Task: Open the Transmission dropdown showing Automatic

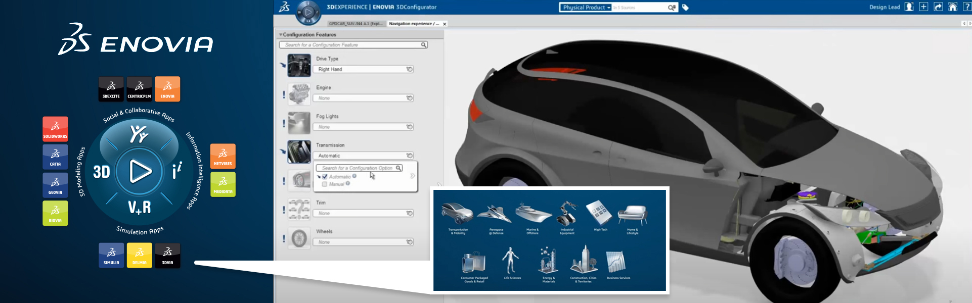Action: pyautogui.click(x=364, y=156)
